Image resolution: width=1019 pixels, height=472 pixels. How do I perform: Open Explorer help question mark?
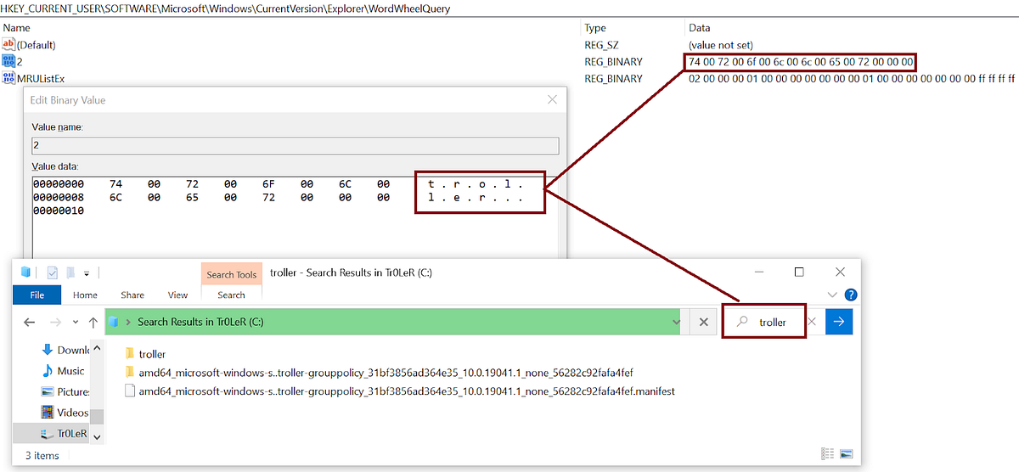[851, 295]
